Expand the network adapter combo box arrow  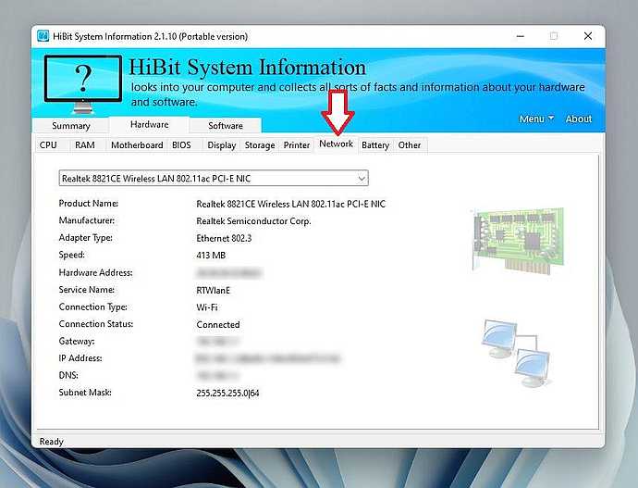coord(362,179)
